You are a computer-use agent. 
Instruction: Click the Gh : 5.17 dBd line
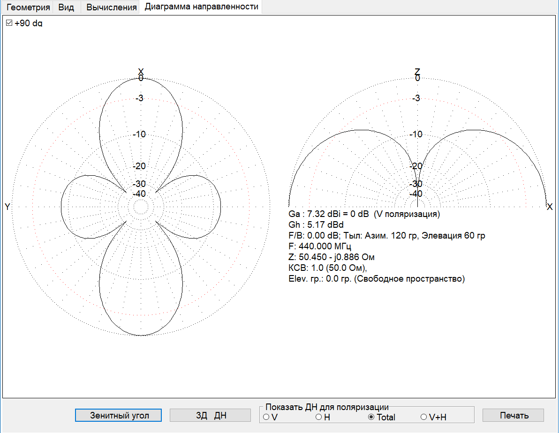(x=316, y=225)
